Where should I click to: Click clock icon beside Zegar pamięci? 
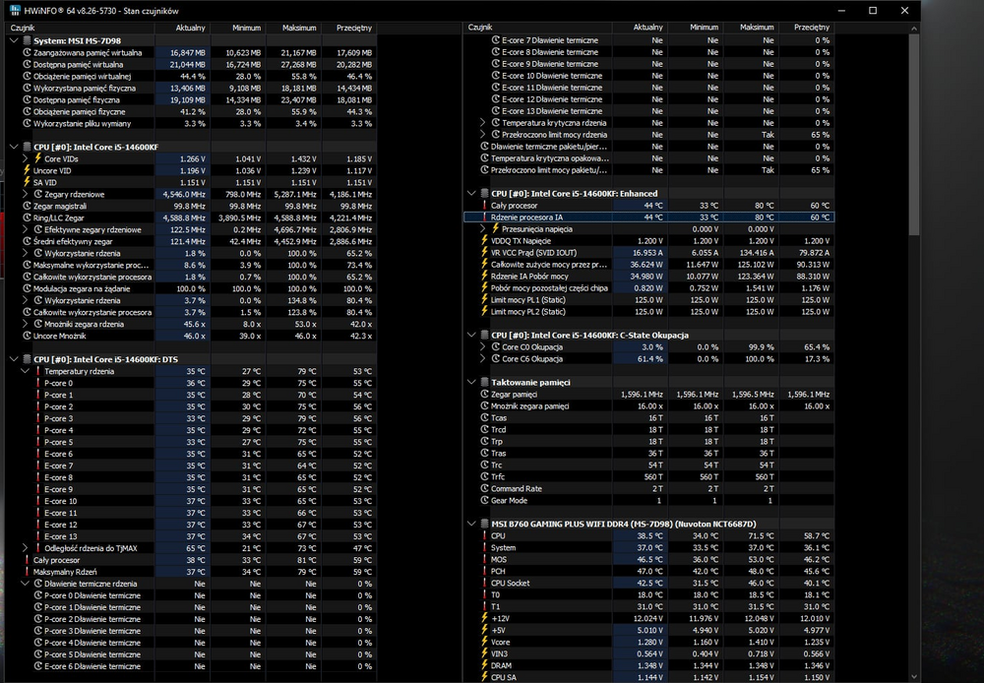point(484,395)
